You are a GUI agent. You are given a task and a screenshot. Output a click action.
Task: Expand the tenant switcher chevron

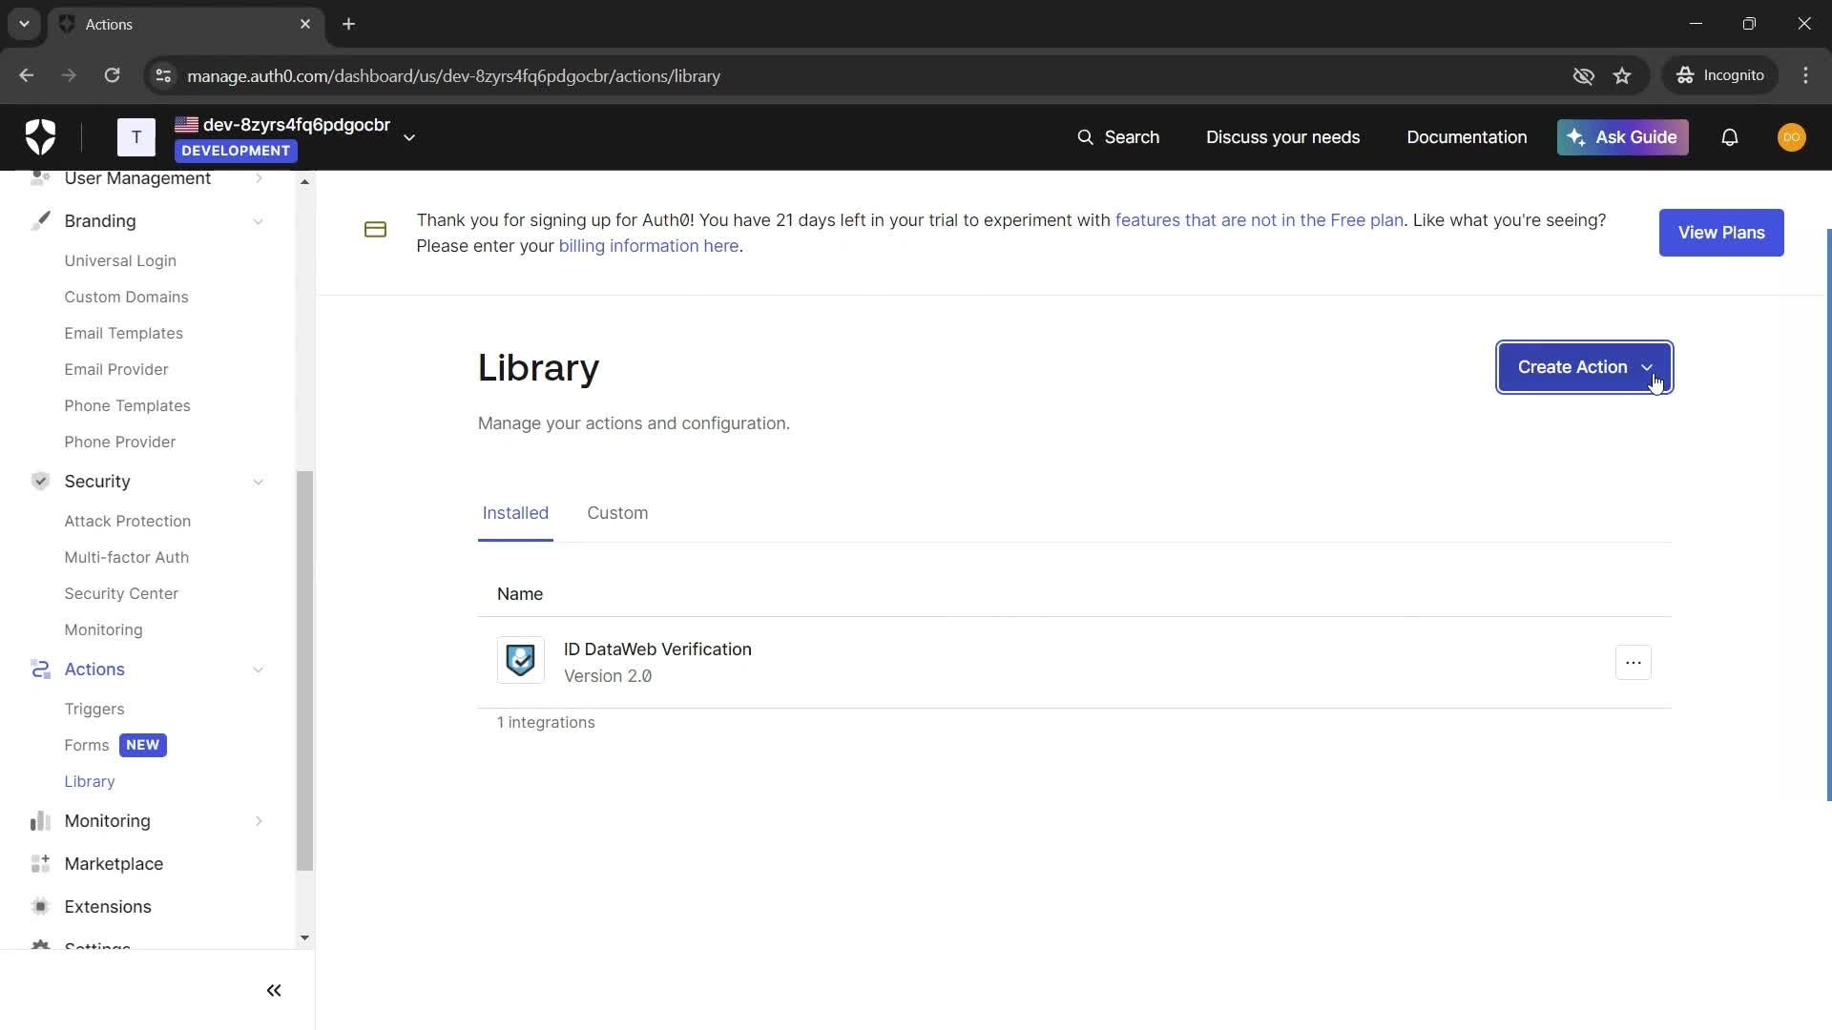[x=409, y=137]
